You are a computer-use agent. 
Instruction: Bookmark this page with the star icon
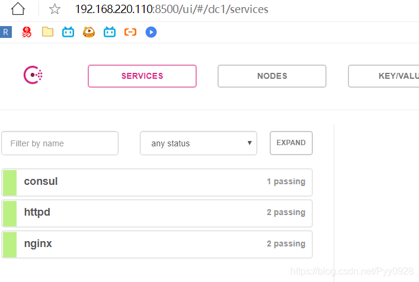(x=55, y=9)
